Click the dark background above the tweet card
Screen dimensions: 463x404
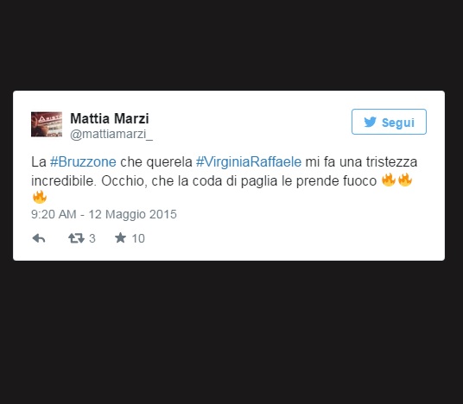pyautogui.click(x=231, y=44)
